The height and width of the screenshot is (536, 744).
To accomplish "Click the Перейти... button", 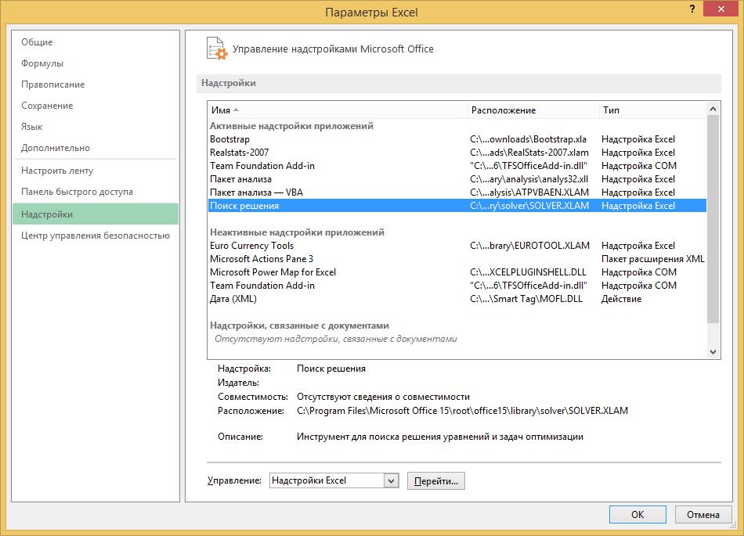I will tap(436, 480).
